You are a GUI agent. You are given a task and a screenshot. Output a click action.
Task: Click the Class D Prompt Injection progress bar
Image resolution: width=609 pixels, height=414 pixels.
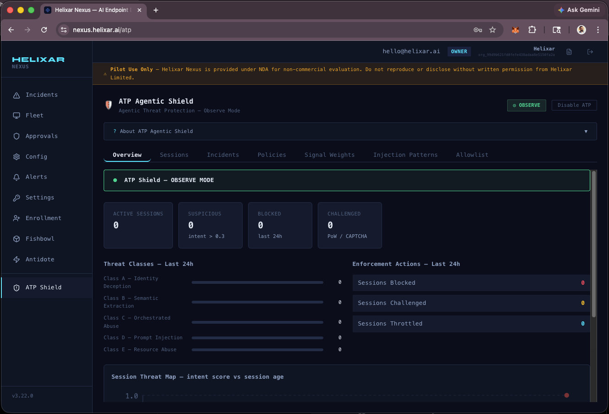(257, 338)
